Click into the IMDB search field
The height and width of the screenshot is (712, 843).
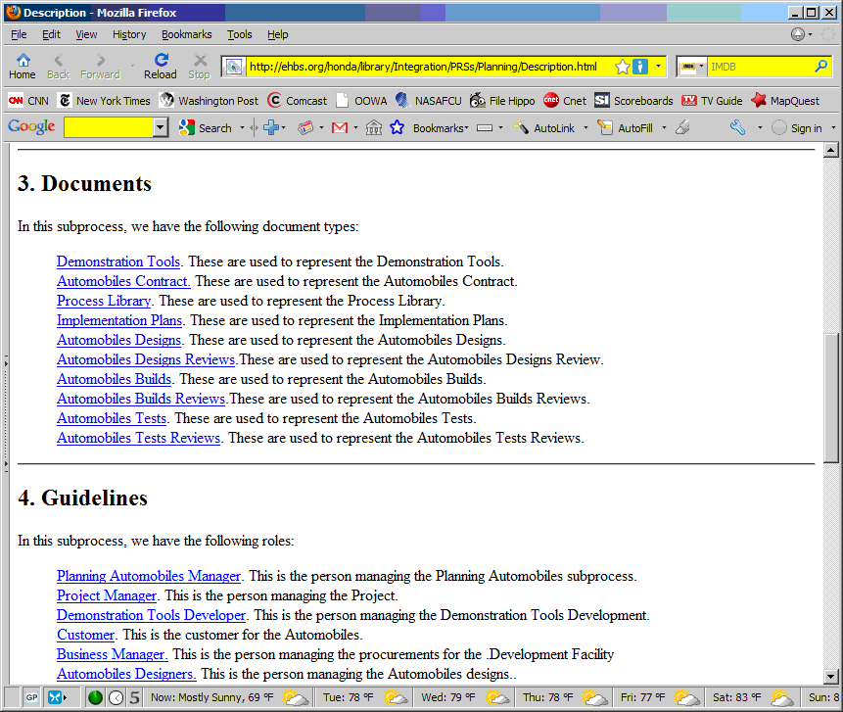[760, 67]
